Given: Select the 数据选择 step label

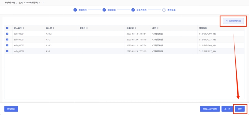Looking at the screenshot, I should pyautogui.click(x=82, y=10).
